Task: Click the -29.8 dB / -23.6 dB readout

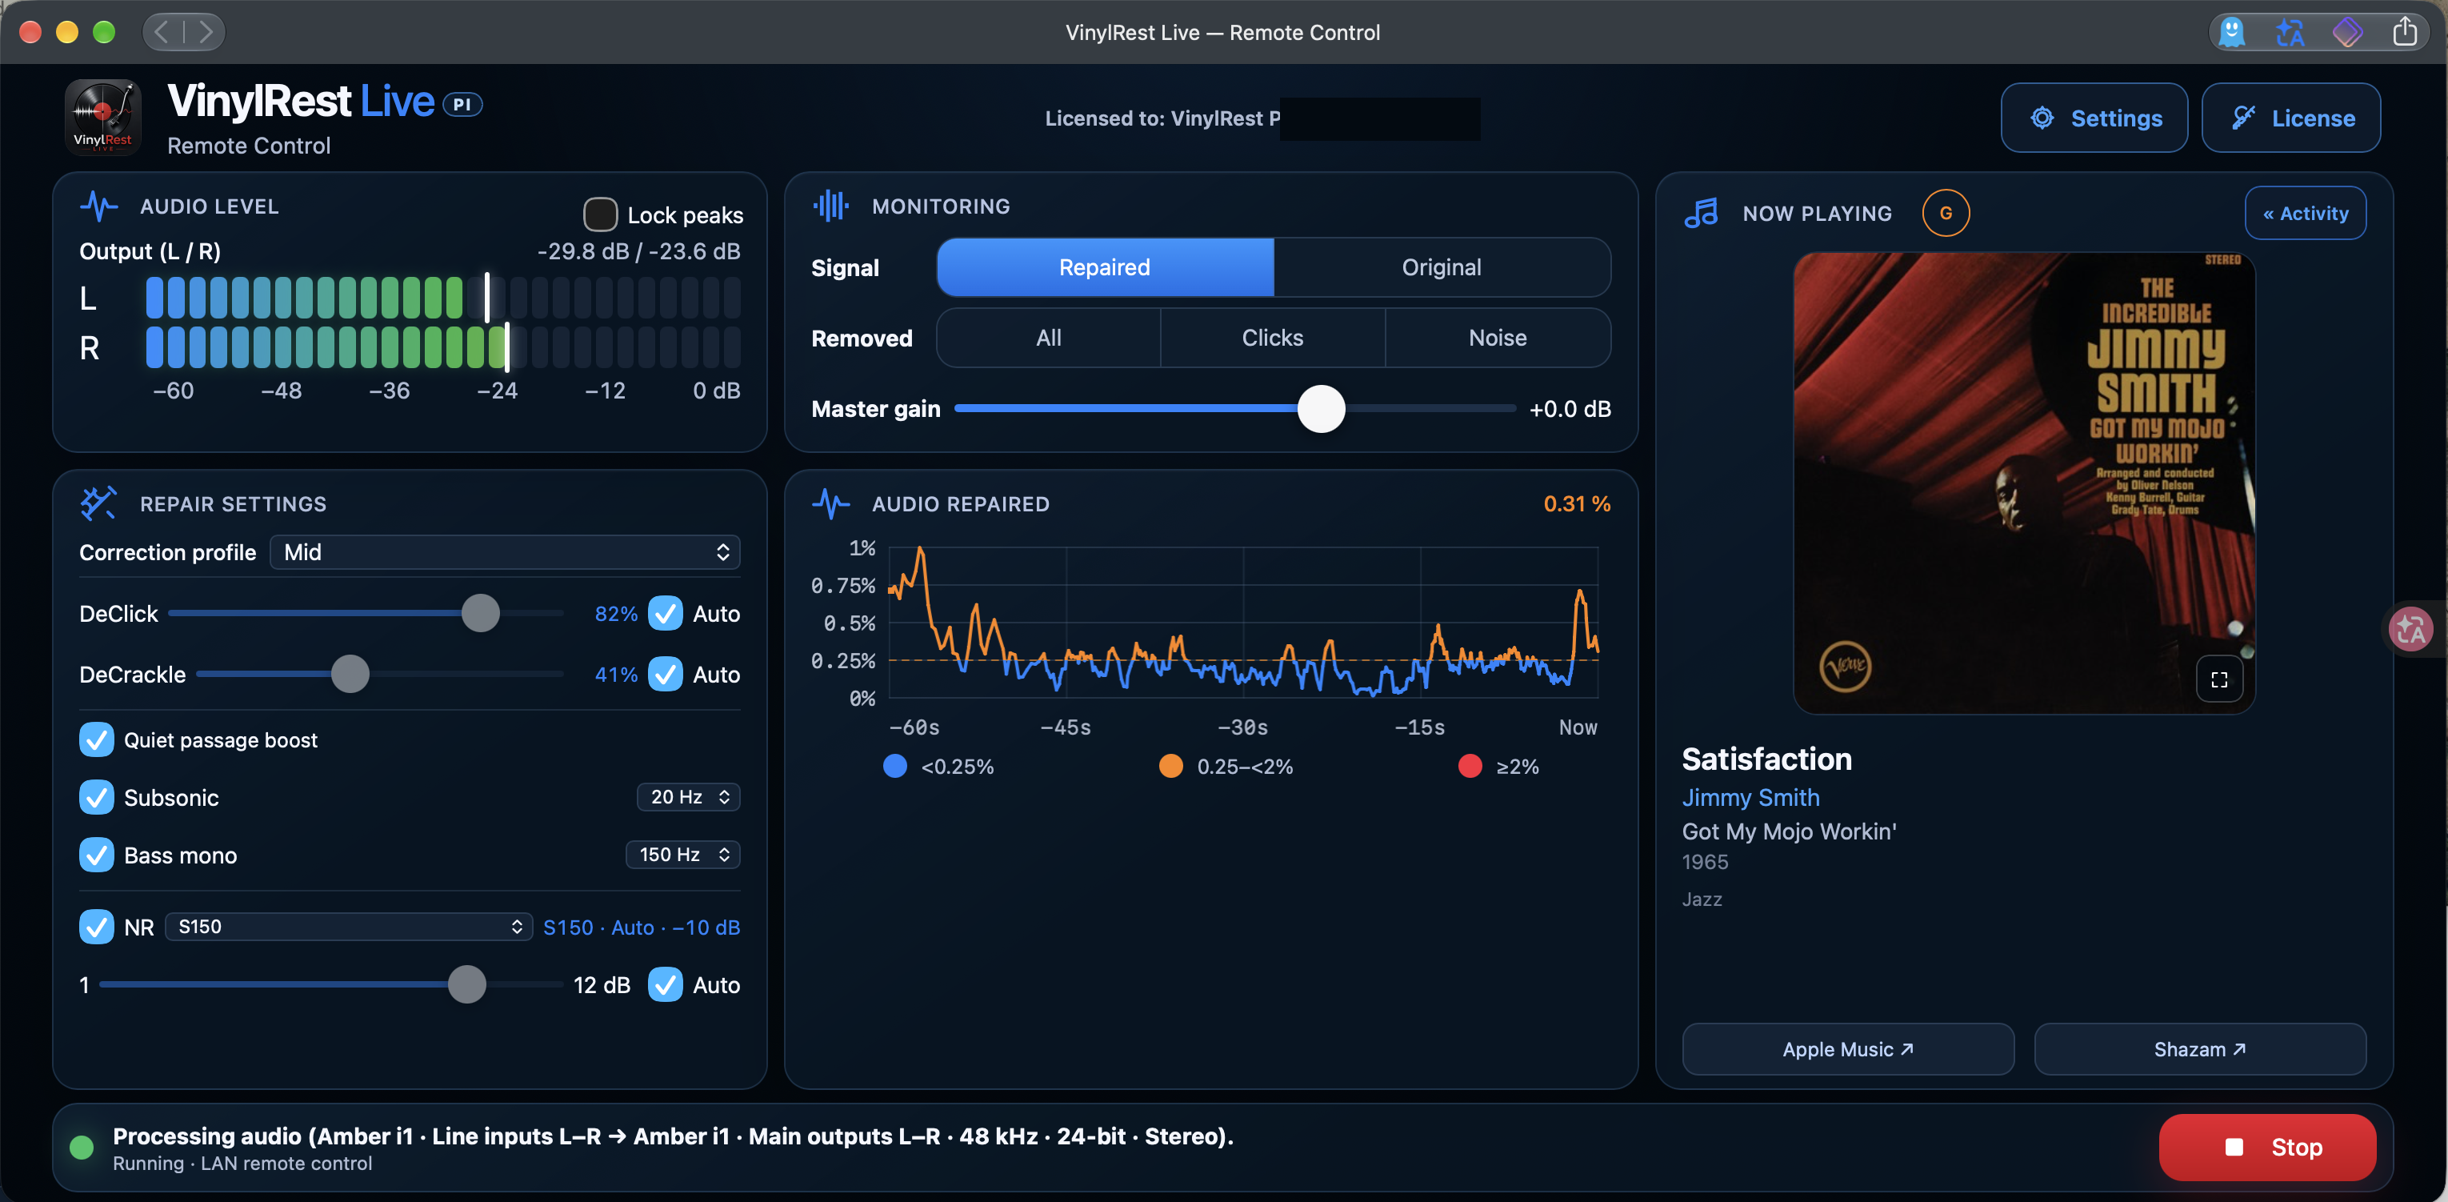Action: [638, 251]
